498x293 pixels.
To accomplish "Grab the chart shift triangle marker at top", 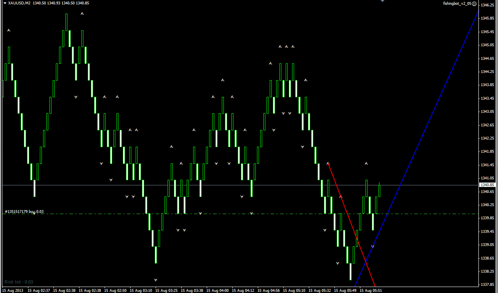I will tap(382, 1).
